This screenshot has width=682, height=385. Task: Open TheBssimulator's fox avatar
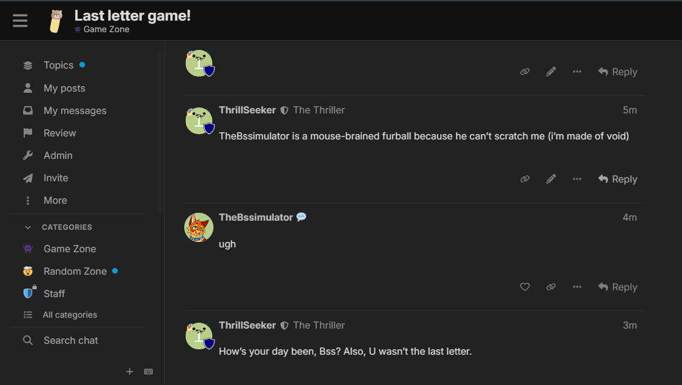[199, 227]
